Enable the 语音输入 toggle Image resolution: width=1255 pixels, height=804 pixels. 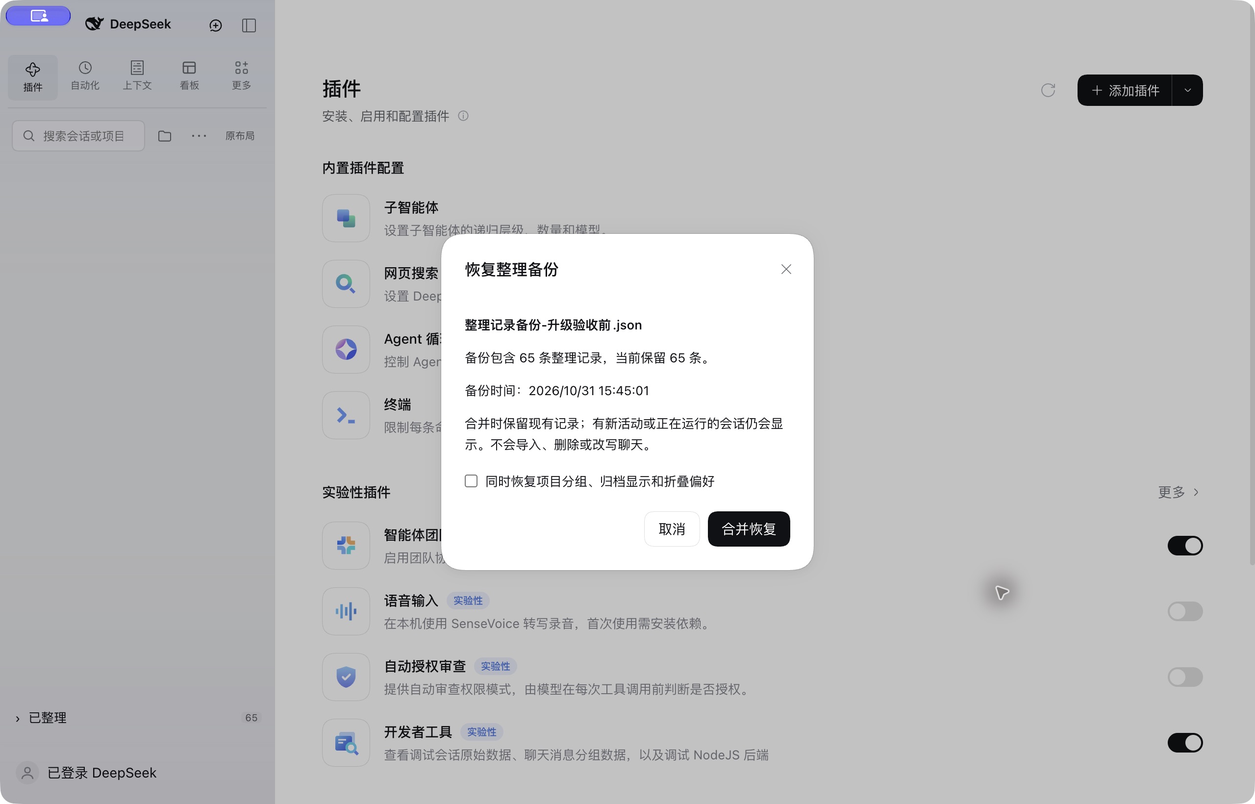tap(1185, 611)
